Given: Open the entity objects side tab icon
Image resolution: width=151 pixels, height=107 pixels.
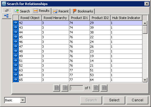Looking at the screenshot, I should (x=7, y=10).
